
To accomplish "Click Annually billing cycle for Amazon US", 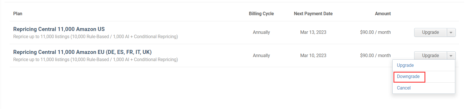I will [261, 32].
